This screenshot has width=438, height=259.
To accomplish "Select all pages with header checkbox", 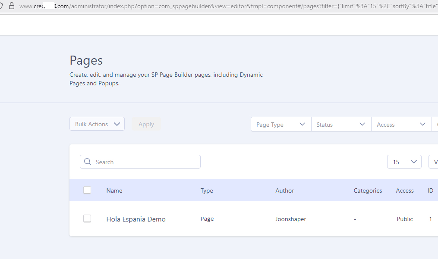I will click(x=87, y=190).
